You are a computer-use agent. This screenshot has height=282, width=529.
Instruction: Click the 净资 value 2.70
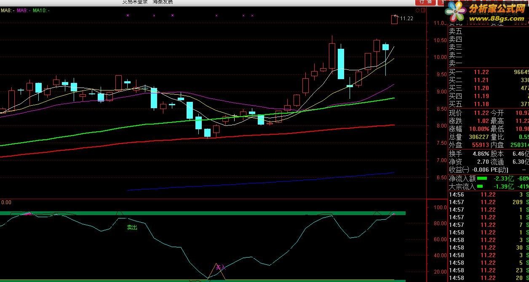point(483,162)
